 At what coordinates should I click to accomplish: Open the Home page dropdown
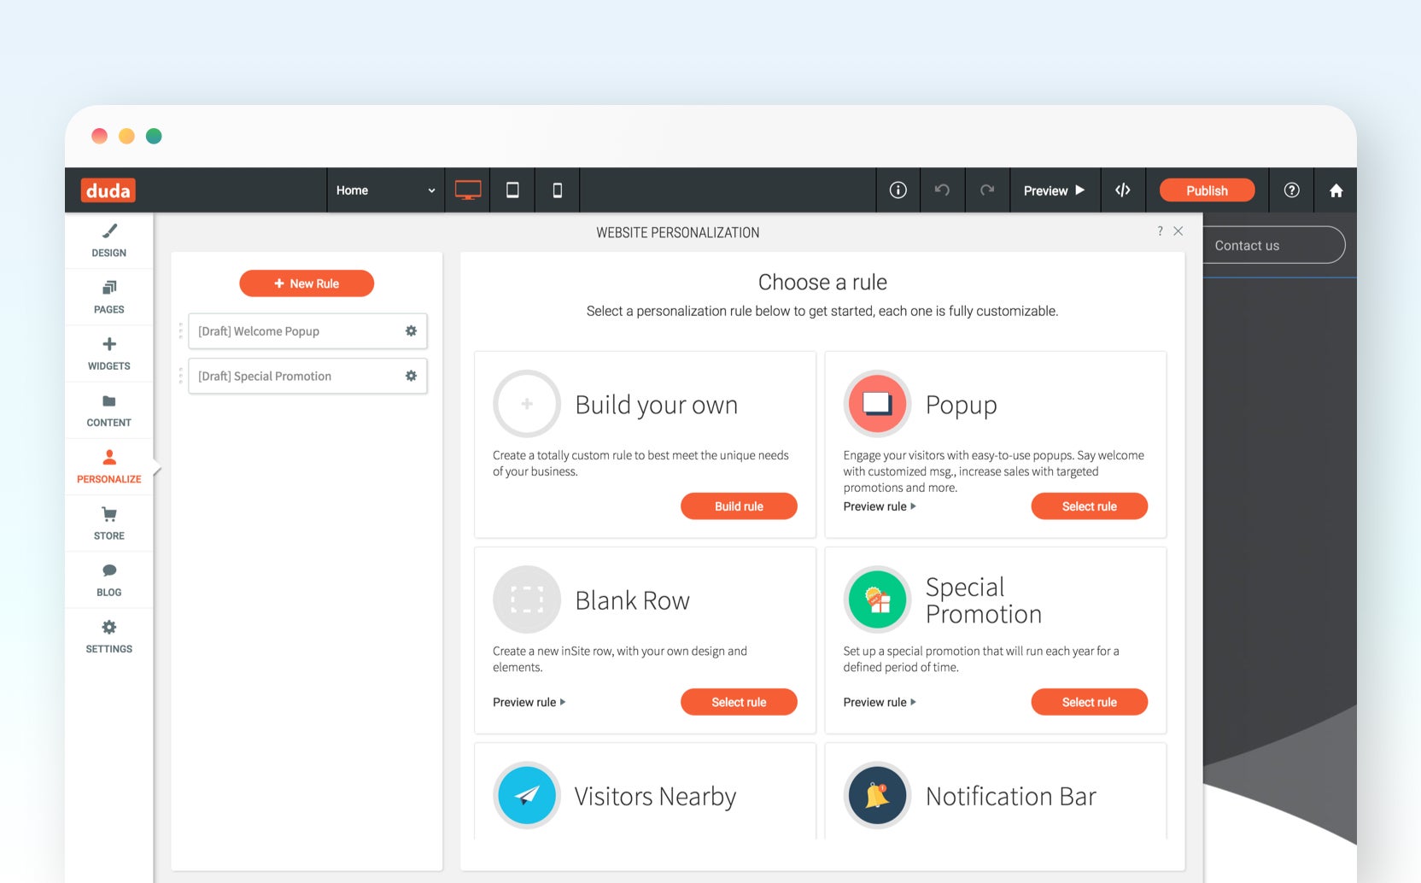385,190
